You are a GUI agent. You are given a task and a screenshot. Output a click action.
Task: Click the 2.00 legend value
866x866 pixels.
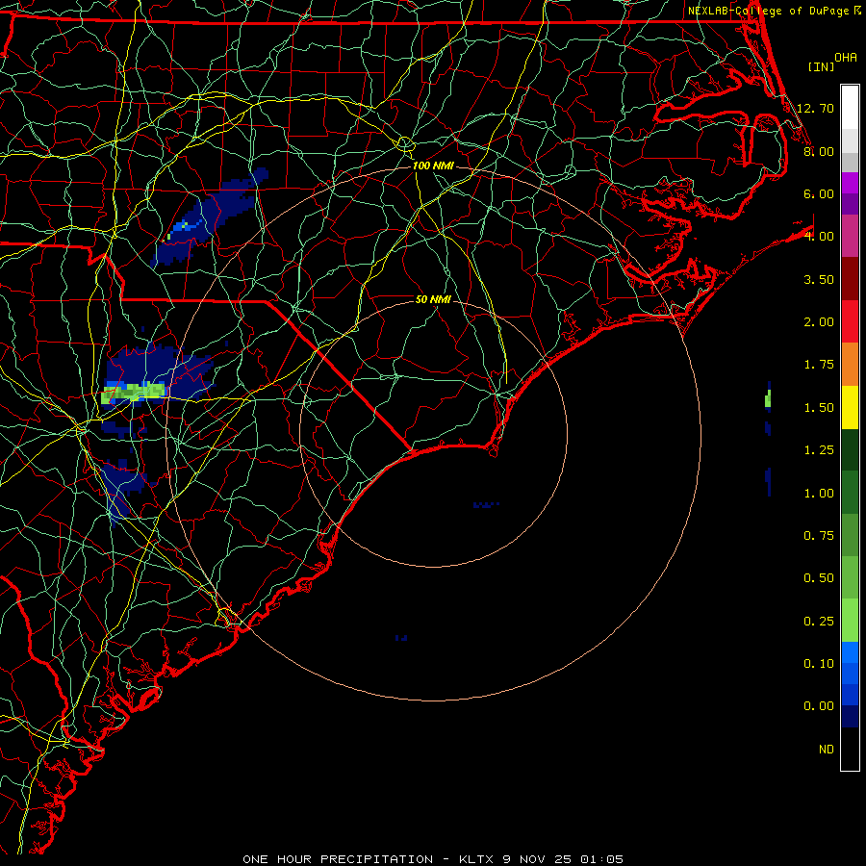(819, 322)
